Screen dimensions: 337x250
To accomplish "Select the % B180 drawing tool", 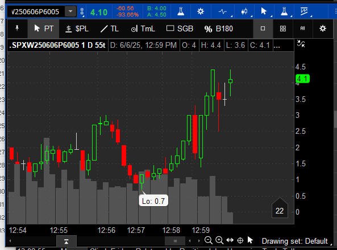I will (218, 28).
